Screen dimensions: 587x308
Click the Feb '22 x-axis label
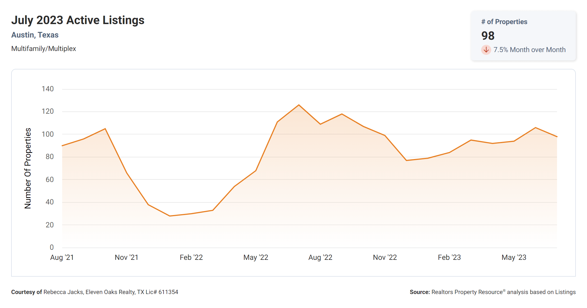pos(191,257)
